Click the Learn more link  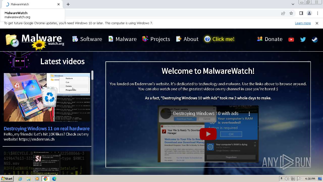point(303,23)
